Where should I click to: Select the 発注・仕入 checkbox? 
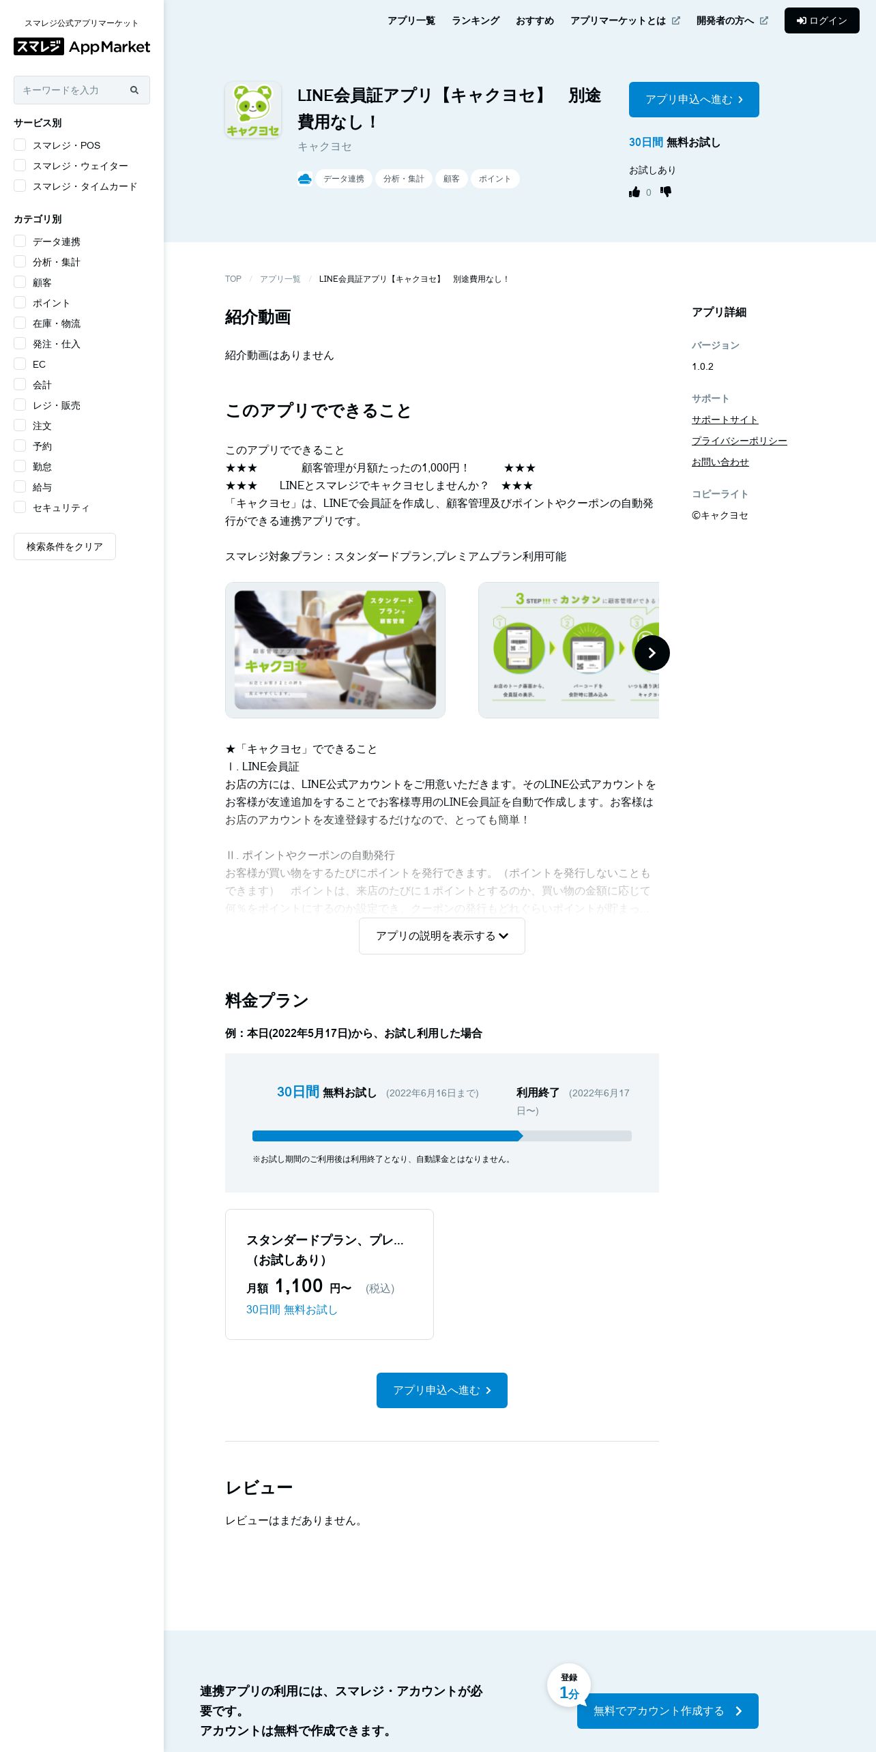(20, 343)
